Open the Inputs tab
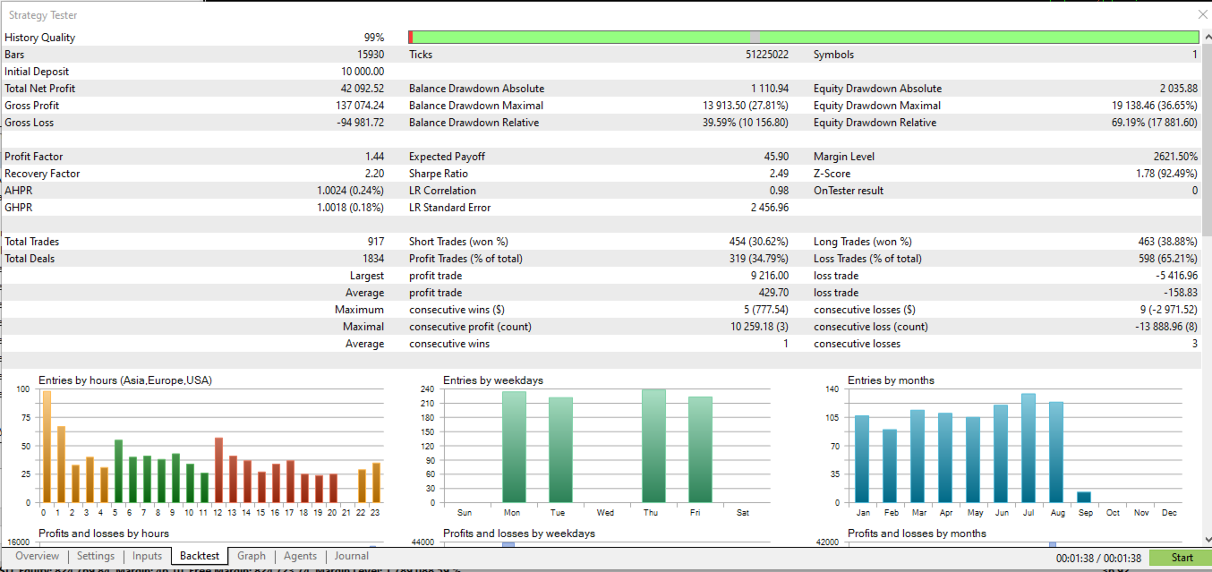Viewport: 1212px width, 572px height. pos(148,557)
